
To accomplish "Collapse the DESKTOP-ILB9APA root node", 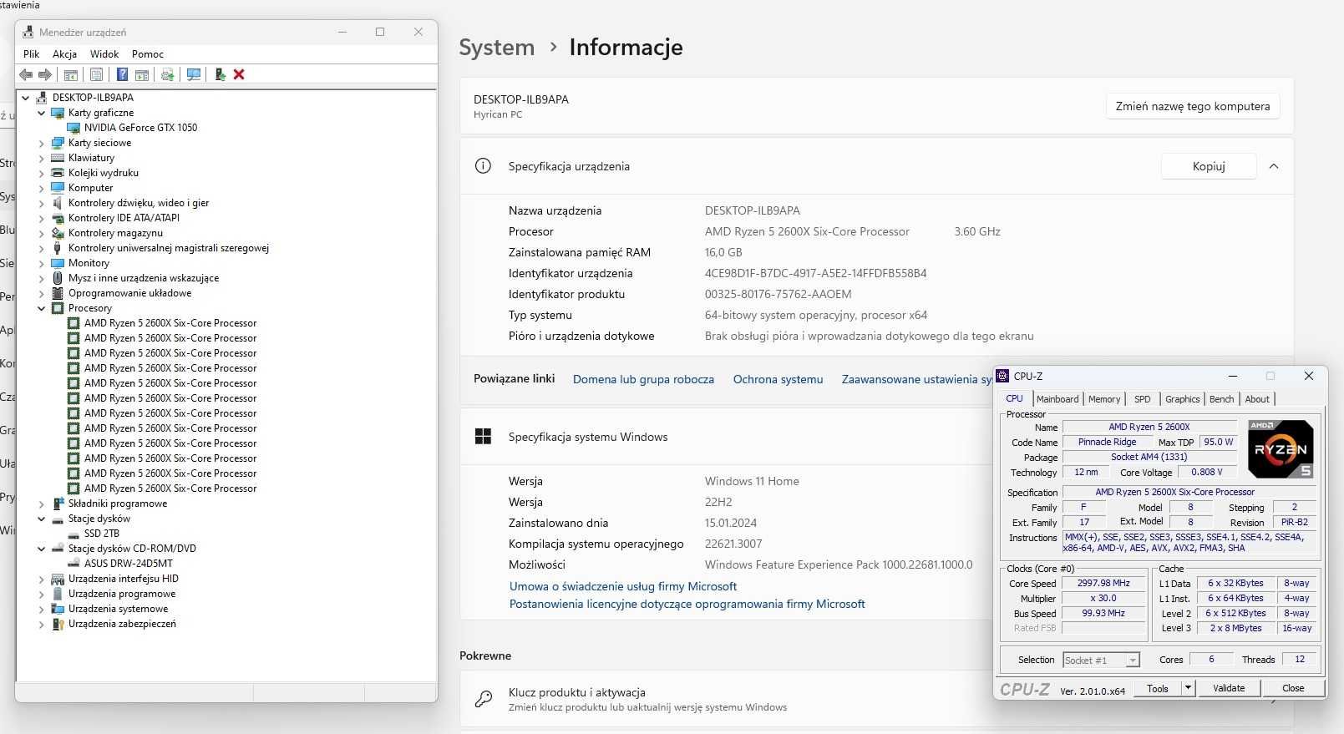I will tap(25, 98).
